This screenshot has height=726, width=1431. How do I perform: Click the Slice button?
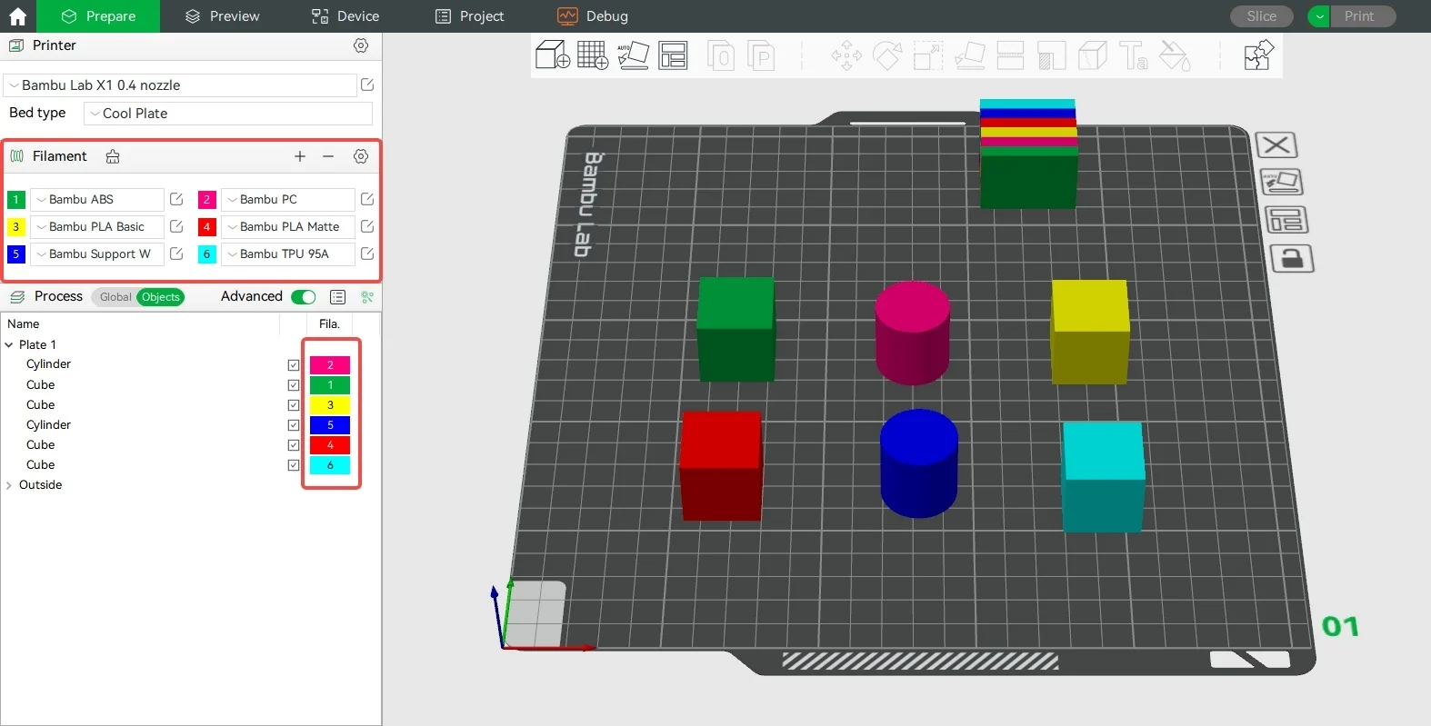1261,16
